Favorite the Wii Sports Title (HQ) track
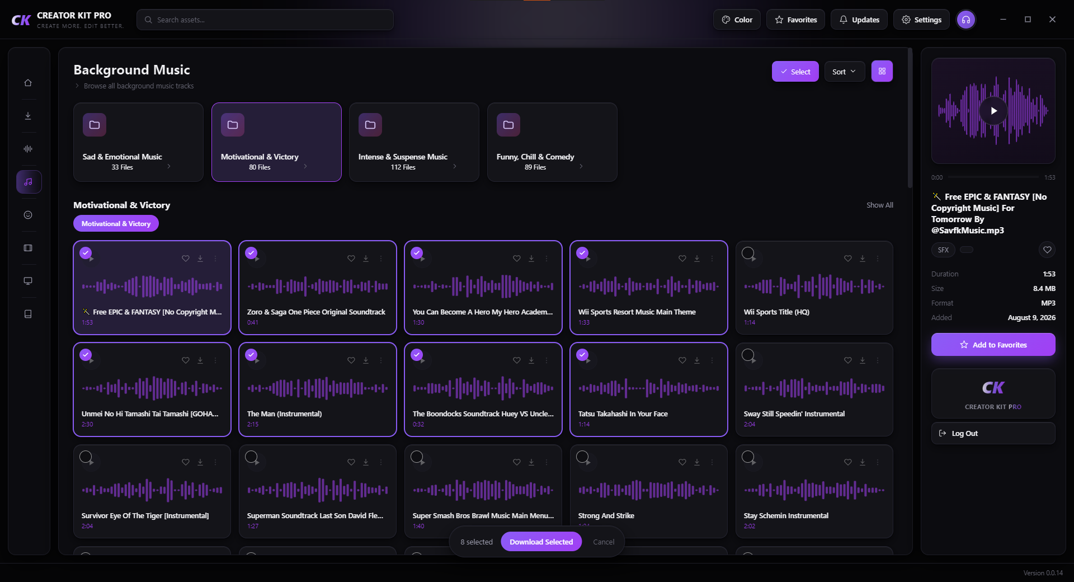The width and height of the screenshot is (1074, 582). tap(848, 259)
